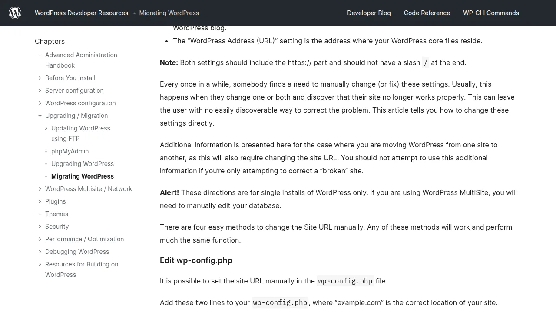The width and height of the screenshot is (556, 312).
Task: Open the Before You Install chapter
Action: click(x=70, y=78)
